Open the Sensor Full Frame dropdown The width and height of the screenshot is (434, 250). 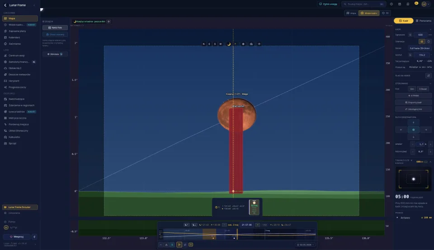pos(420,48)
